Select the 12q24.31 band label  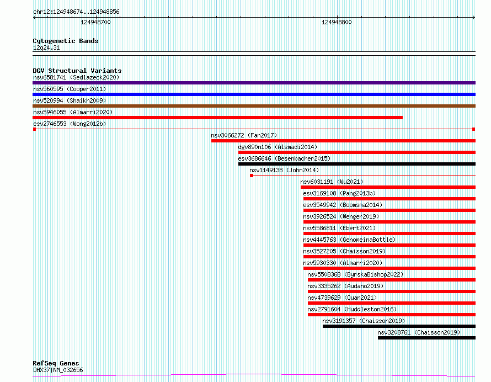(x=46, y=47)
